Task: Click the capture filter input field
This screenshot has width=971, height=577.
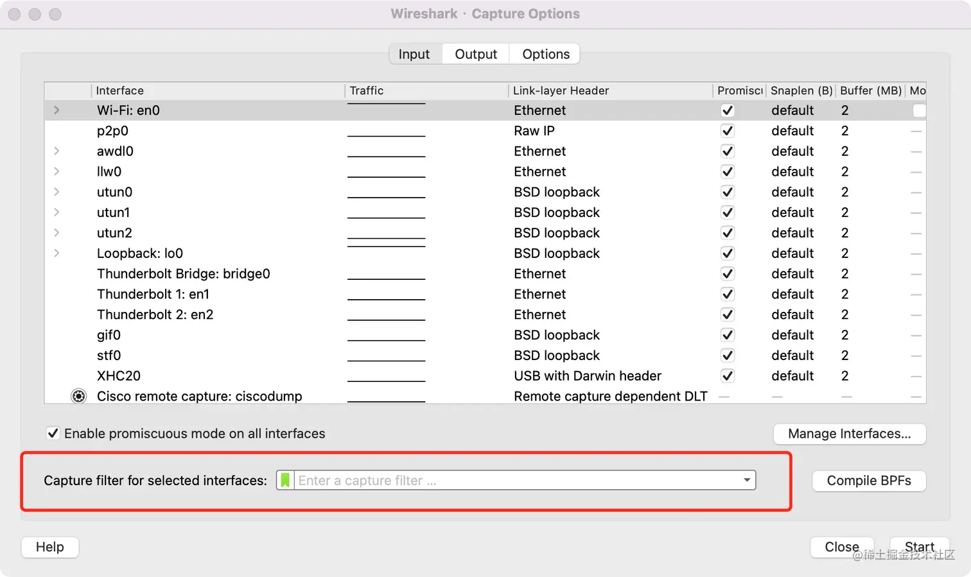Action: 516,480
